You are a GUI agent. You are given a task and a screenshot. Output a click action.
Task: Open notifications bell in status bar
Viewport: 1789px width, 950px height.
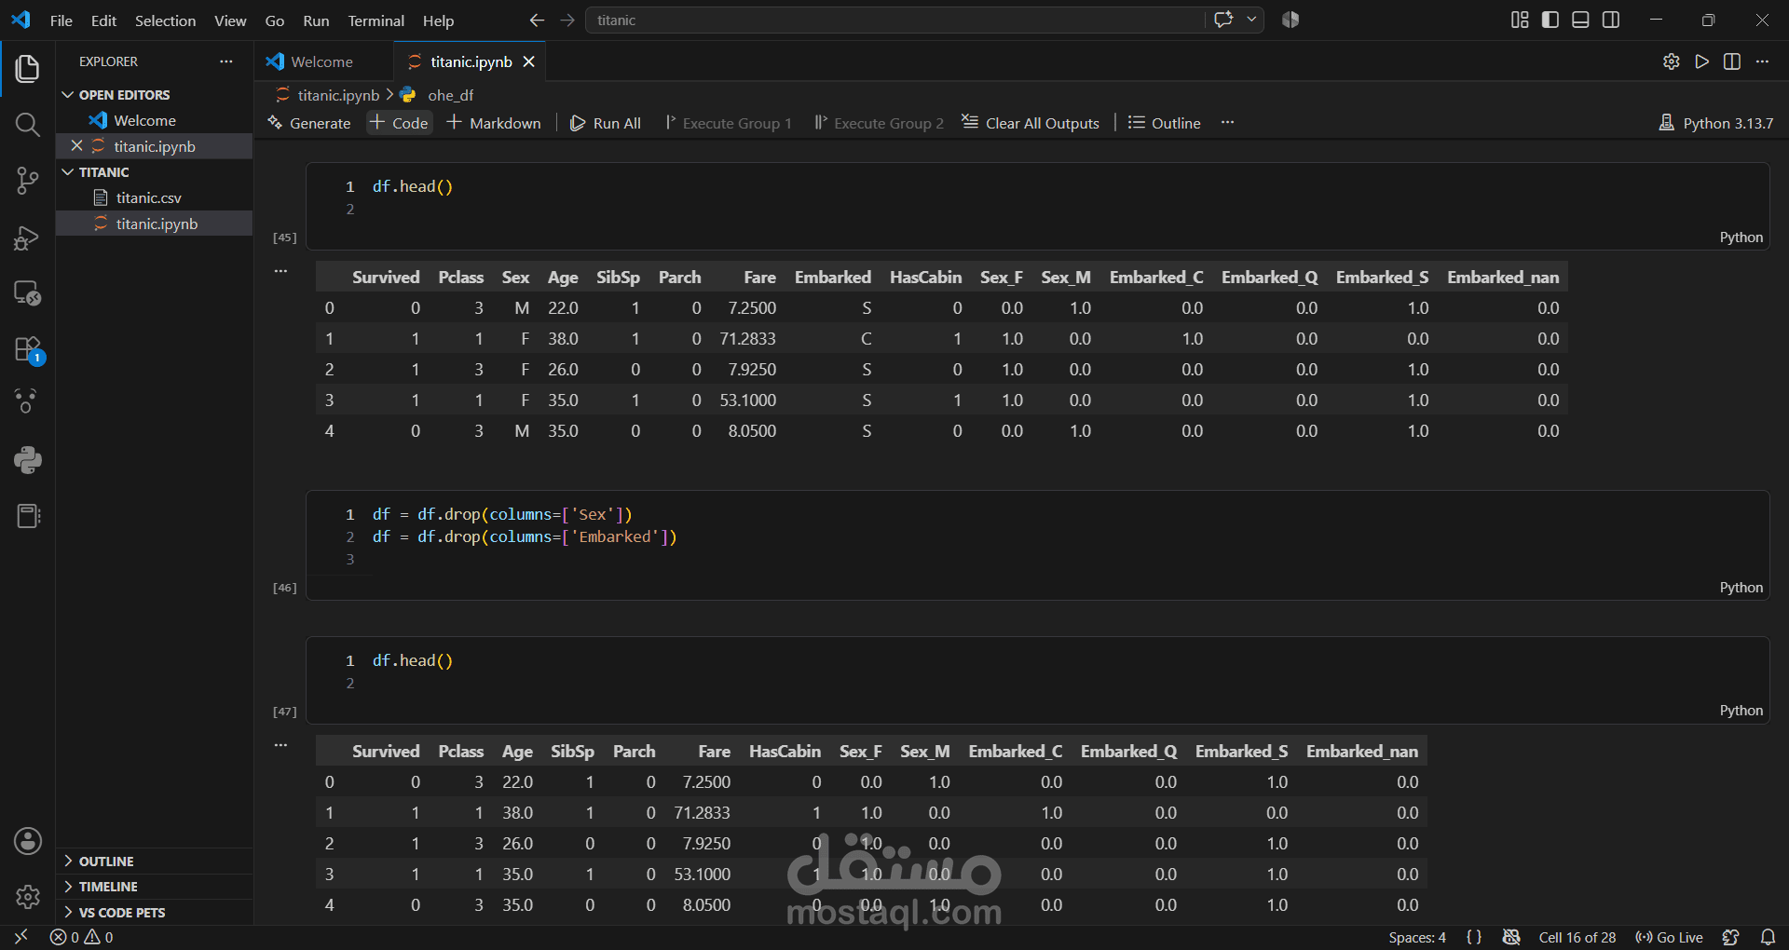coord(1768,937)
